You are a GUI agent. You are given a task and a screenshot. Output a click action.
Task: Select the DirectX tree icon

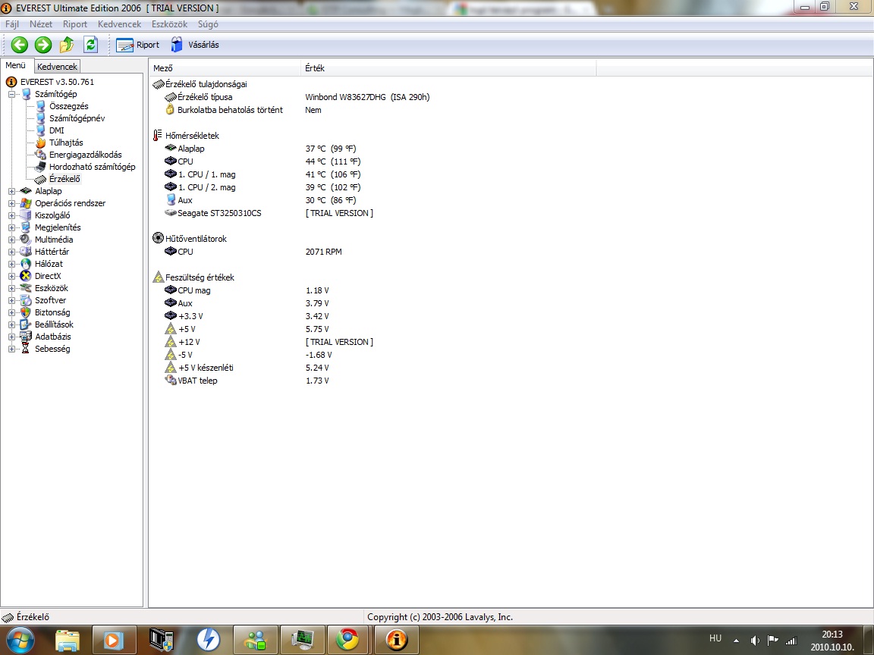[x=26, y=276]
